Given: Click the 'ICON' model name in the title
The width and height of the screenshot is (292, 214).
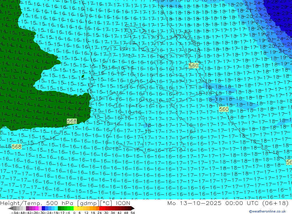Looking at the screenshot, I should [x=123, y=203].
